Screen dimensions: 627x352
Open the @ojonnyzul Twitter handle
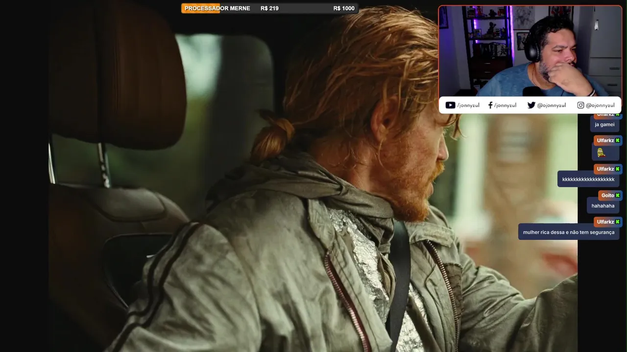(552, 105)
